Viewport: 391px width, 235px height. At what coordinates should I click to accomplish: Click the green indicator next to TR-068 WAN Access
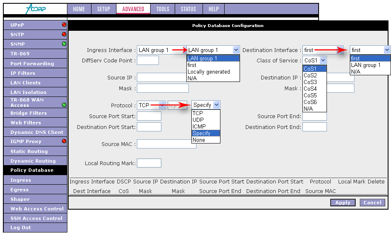64,105
